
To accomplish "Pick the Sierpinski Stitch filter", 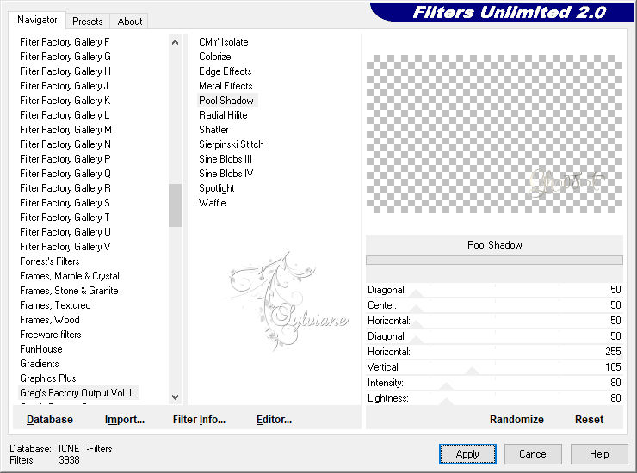I will (232, 144).
